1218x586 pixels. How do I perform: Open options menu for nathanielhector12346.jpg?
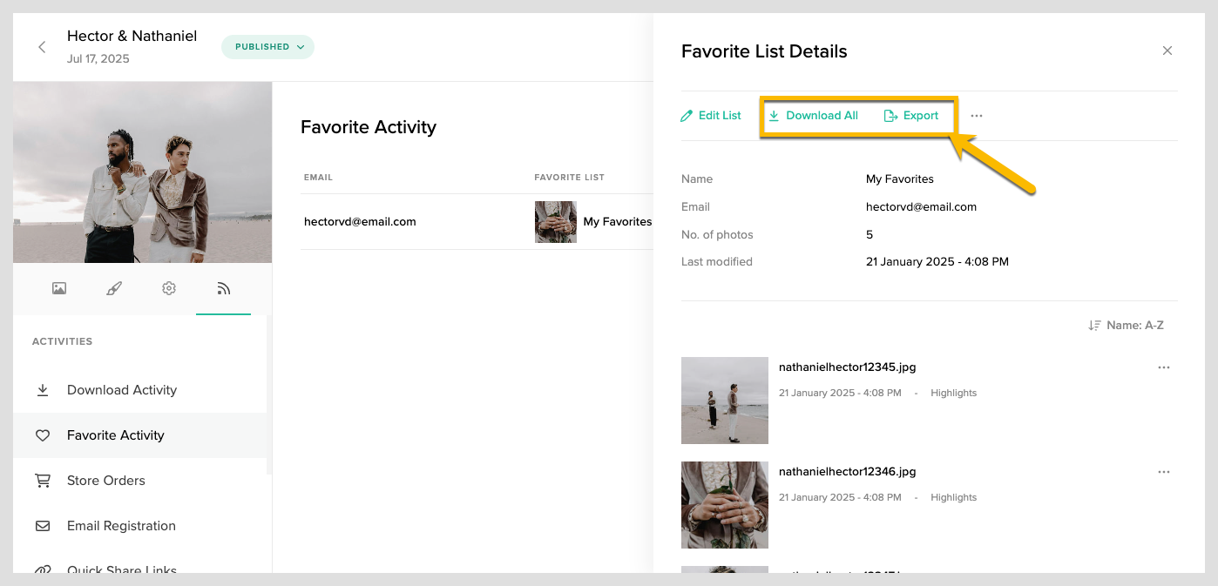[1164, 472]
